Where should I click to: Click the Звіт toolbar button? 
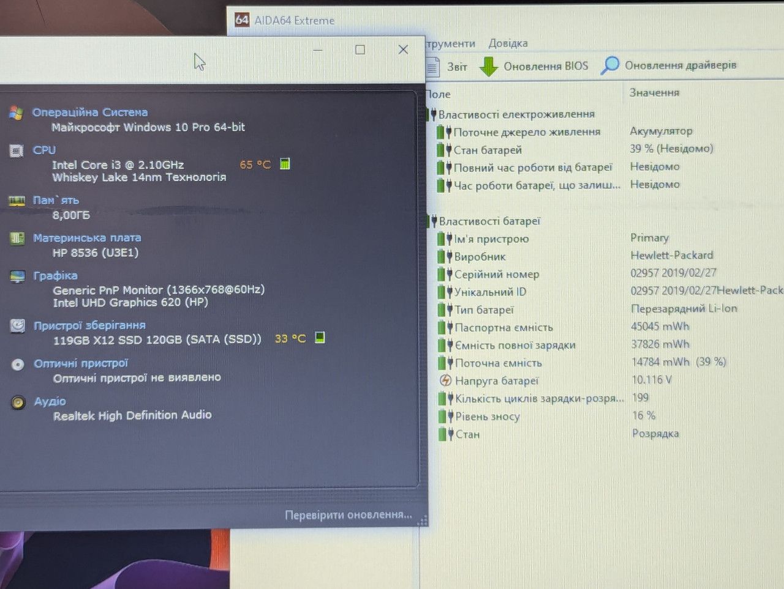[x=447, y=66]
